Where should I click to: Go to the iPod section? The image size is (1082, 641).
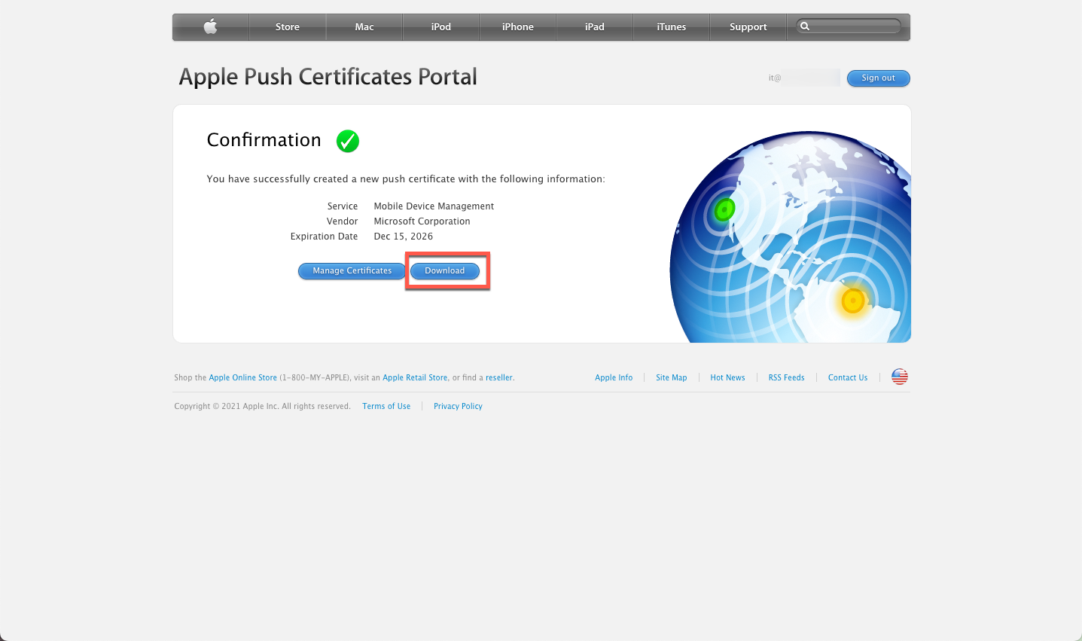pyautogui.click(x=441, y=27)
